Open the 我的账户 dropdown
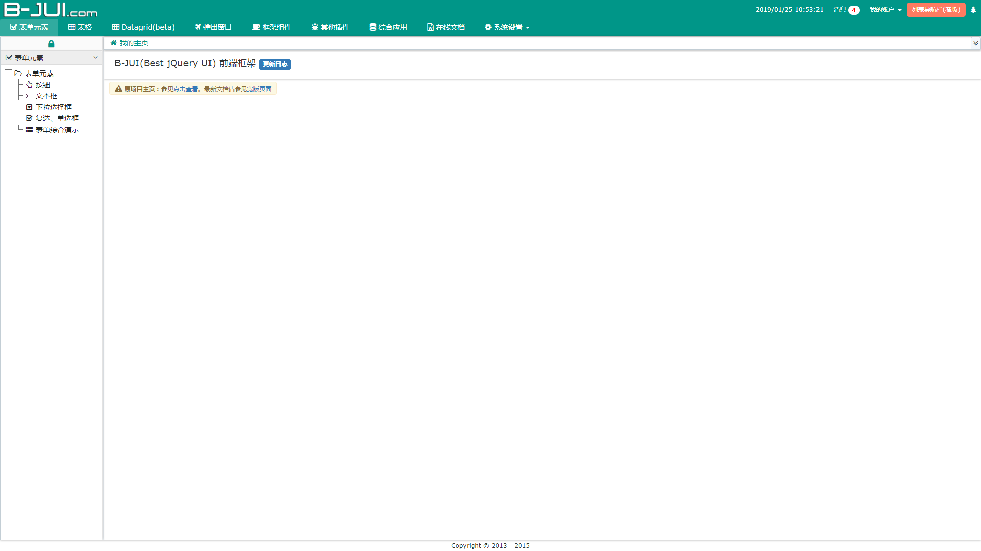The width and height of the screenshot is (981, 551). pos(885,10)
